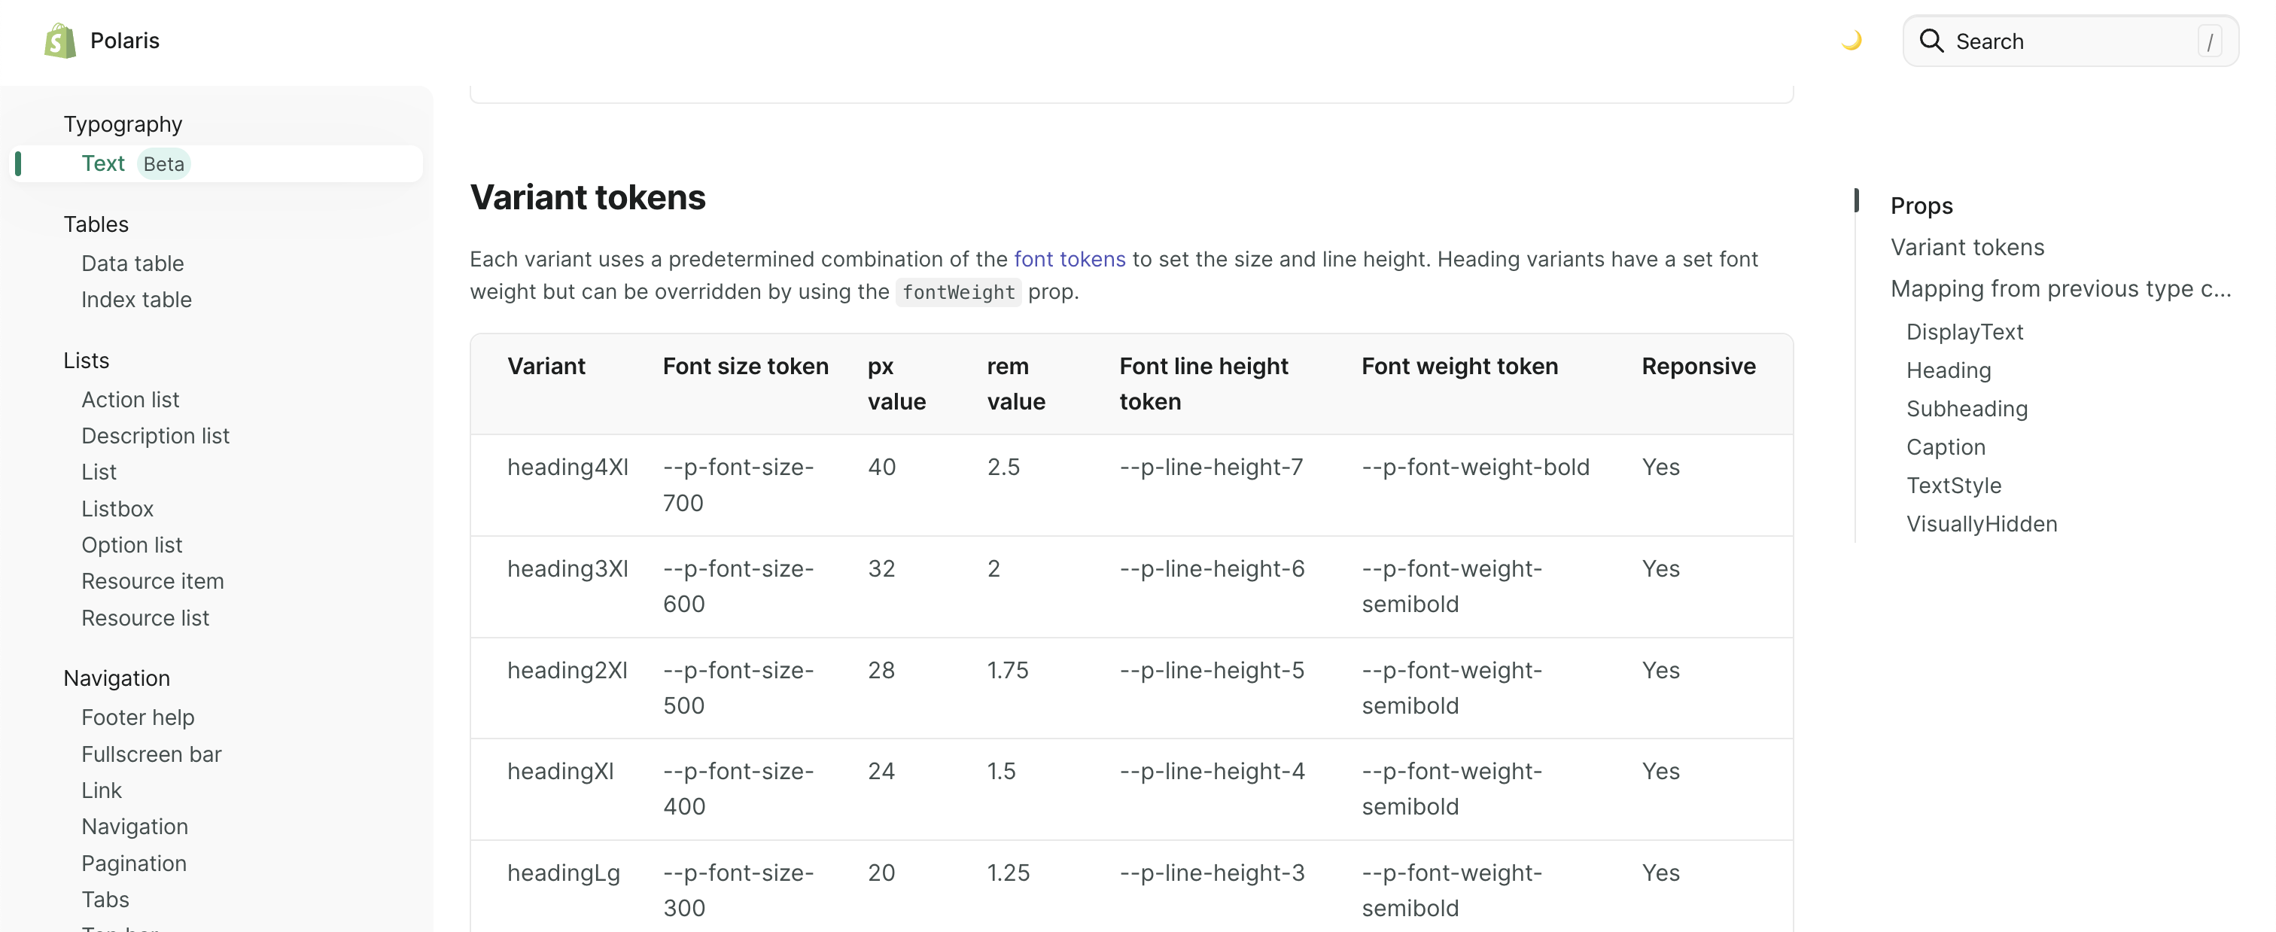The height and width of the screenshot is (932, 2276).
Task: Jump to the VisuallyHidden subsection
Action: [x=1981, y=524]
